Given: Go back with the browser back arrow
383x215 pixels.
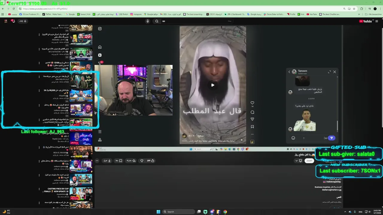Looking at the screenshot, I should coord(3,9).
